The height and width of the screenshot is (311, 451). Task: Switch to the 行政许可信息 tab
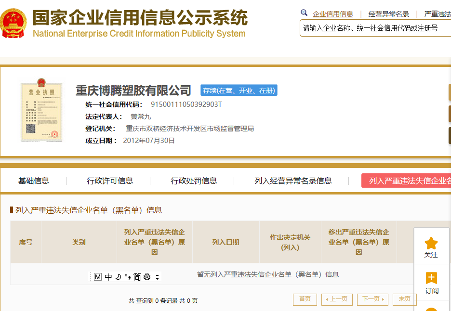(x=110, y=181)
